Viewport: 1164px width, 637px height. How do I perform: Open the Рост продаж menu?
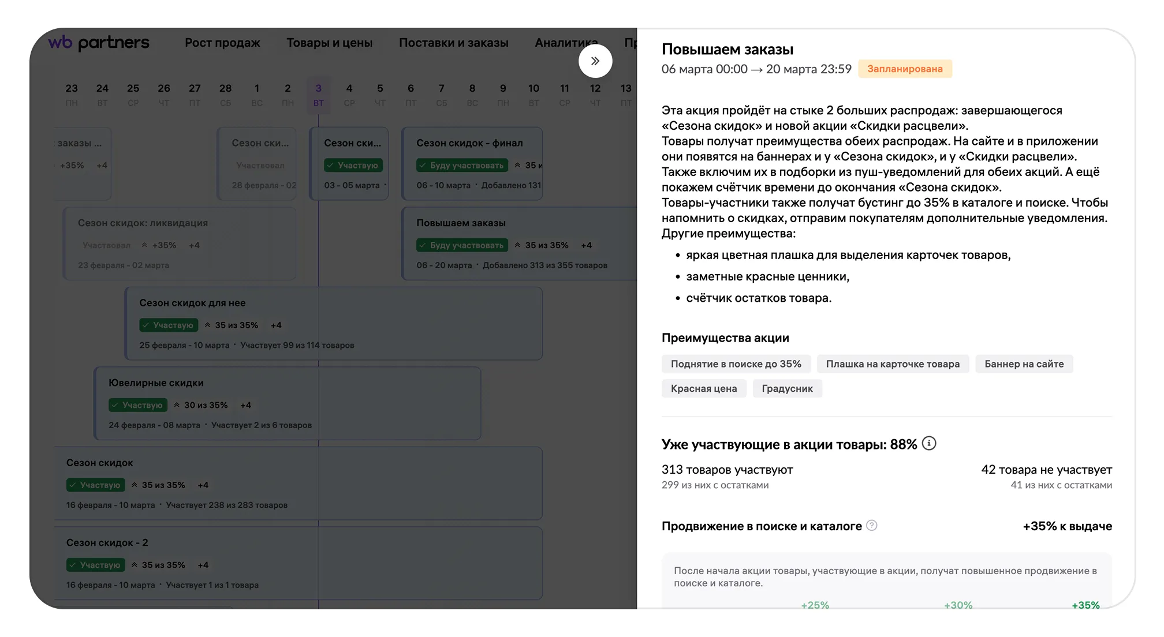[x=222, y=43]
